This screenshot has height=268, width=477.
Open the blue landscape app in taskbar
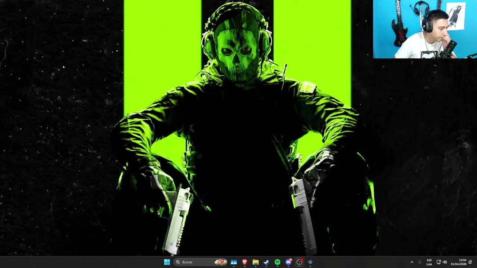(234, 262)
